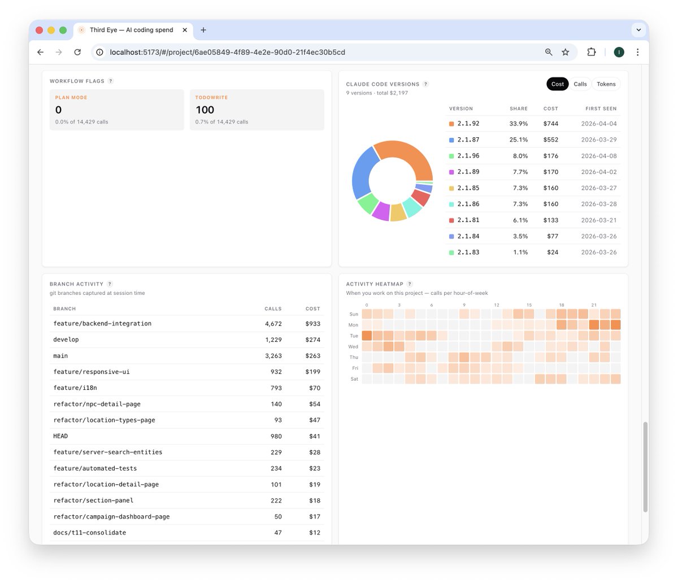Select version 2.1.85 row label
Image resolution: width=678 pixels, height=583 pixels.
click(468, 188)
